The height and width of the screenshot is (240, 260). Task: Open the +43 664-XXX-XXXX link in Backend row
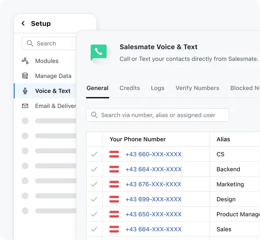153,169
